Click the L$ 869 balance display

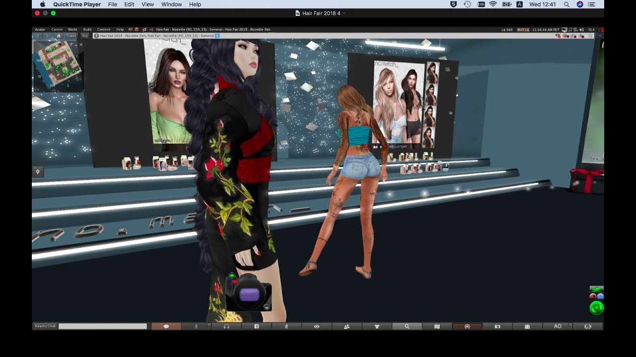click(x=507, y=30)
